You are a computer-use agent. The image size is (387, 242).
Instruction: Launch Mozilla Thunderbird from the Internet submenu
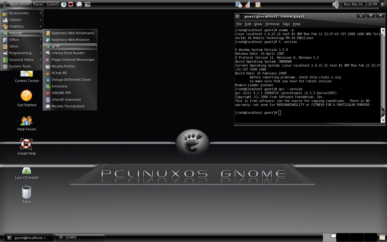[70, 106]
